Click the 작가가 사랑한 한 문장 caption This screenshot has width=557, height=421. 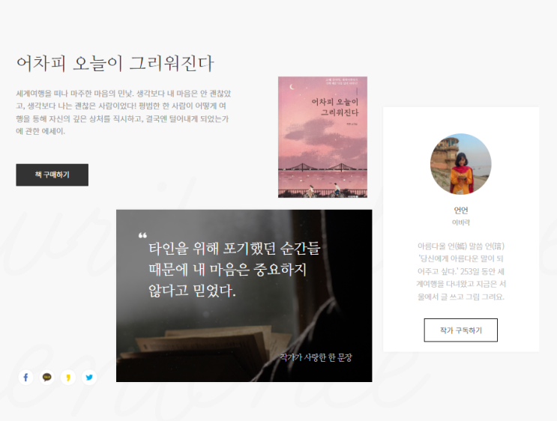[316, 357]
